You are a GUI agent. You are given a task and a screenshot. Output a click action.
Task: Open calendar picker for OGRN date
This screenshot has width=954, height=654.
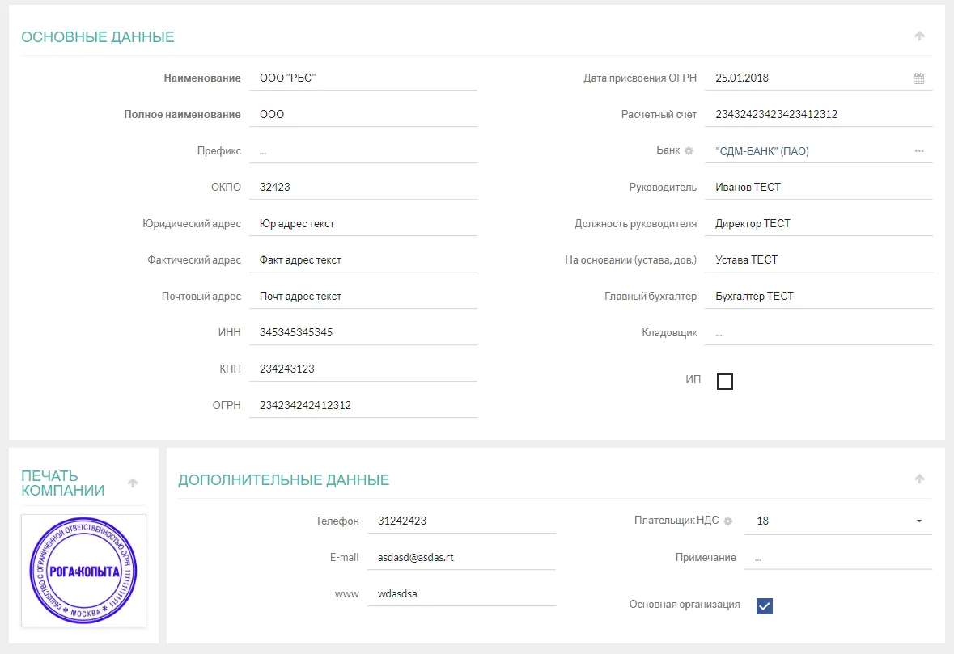click(x=918, y=79)
